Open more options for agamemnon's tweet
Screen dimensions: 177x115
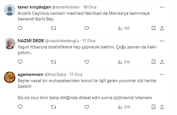[162, 74]
